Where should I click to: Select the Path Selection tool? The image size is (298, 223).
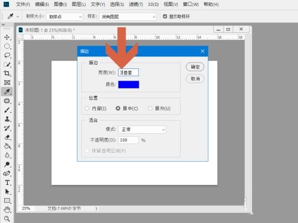coord(7,191)
